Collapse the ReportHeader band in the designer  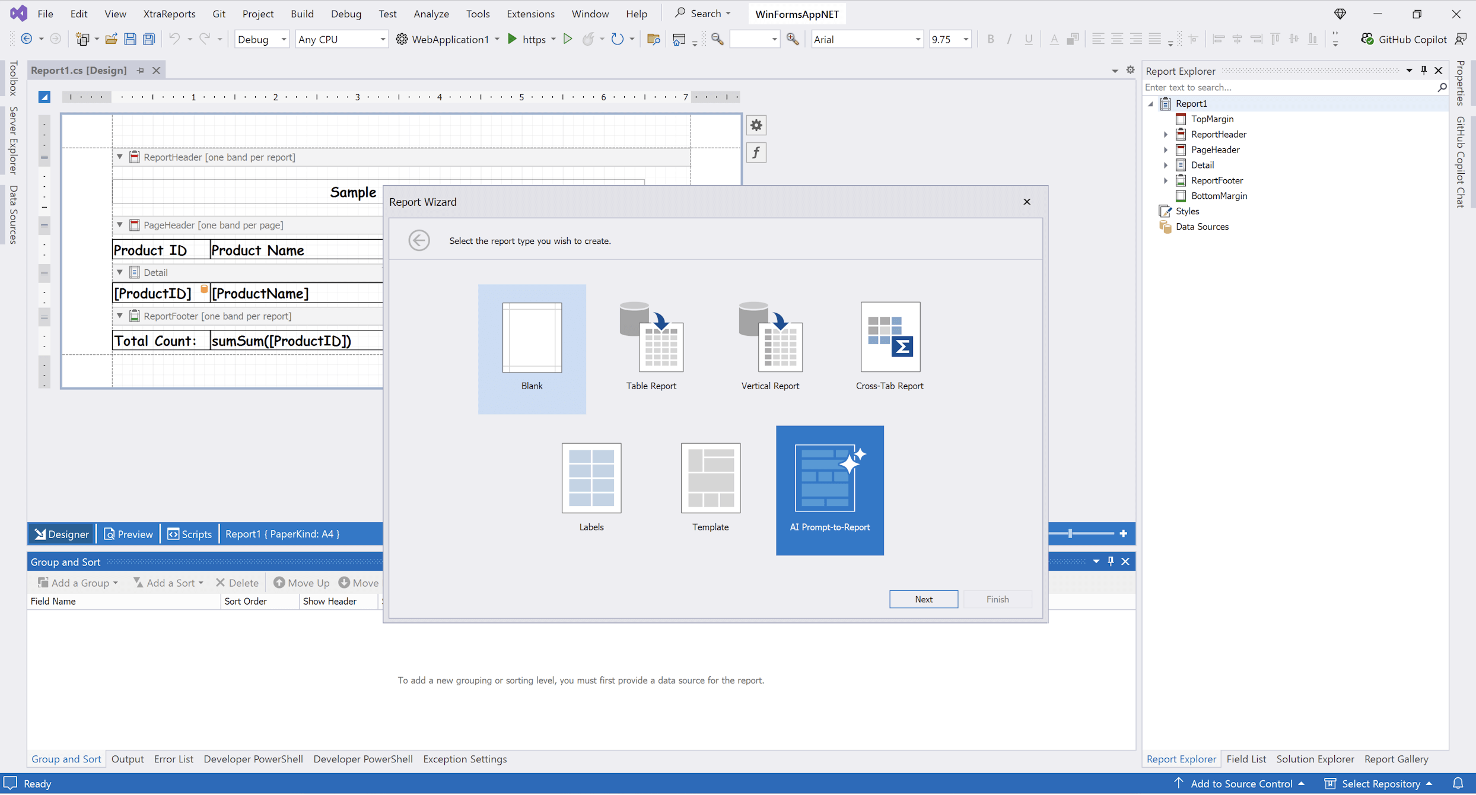point(119,157)
